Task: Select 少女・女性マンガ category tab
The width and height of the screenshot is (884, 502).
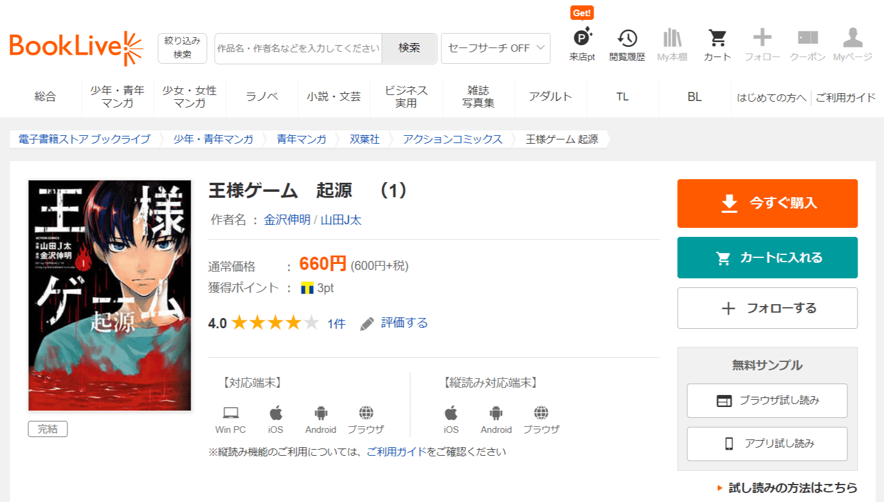Action: click(189, 97)
